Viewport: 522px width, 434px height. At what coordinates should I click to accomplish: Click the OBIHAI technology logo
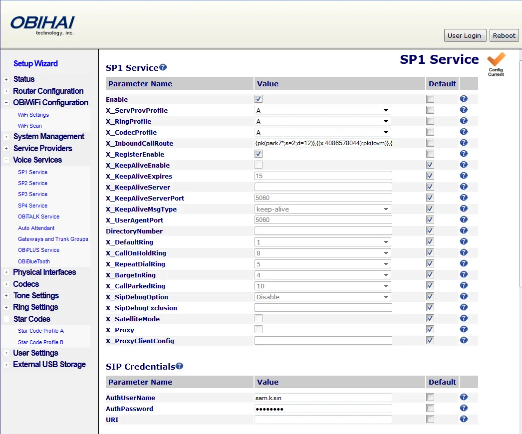point(42,25)
